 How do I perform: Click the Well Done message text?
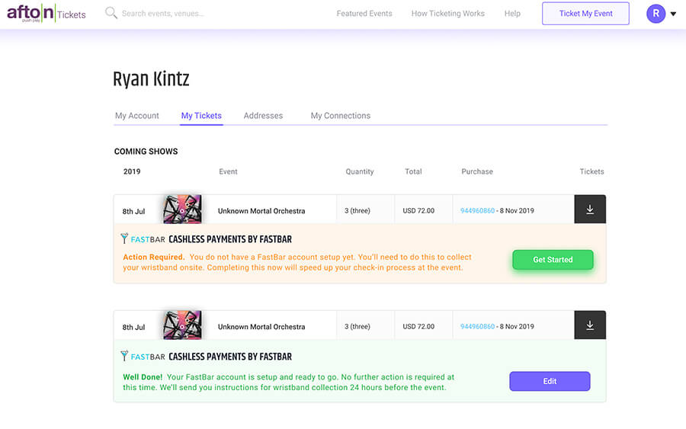click(x=288, y=383)
